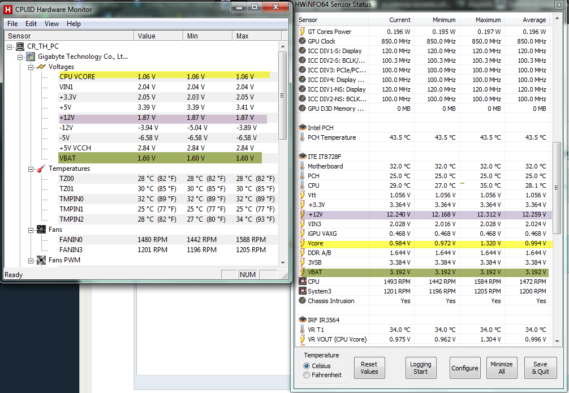
Task: Click the HWMonitor vertical scrollbar thumb
Action: point(283,96)
